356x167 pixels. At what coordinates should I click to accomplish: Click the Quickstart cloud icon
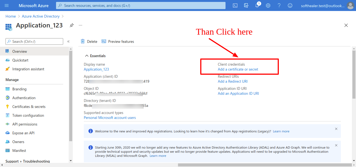7,60
